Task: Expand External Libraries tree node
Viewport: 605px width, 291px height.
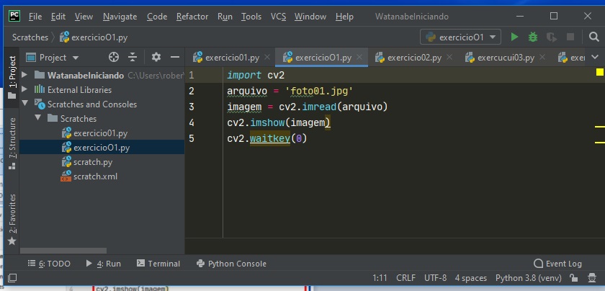Action: (24, 90)
